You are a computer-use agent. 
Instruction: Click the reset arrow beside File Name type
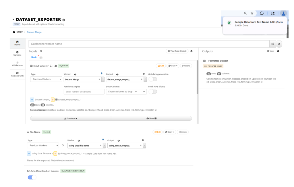(63, 146)
